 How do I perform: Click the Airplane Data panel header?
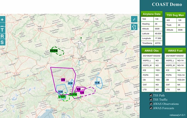pyautogui.click(x=151, y=14)
